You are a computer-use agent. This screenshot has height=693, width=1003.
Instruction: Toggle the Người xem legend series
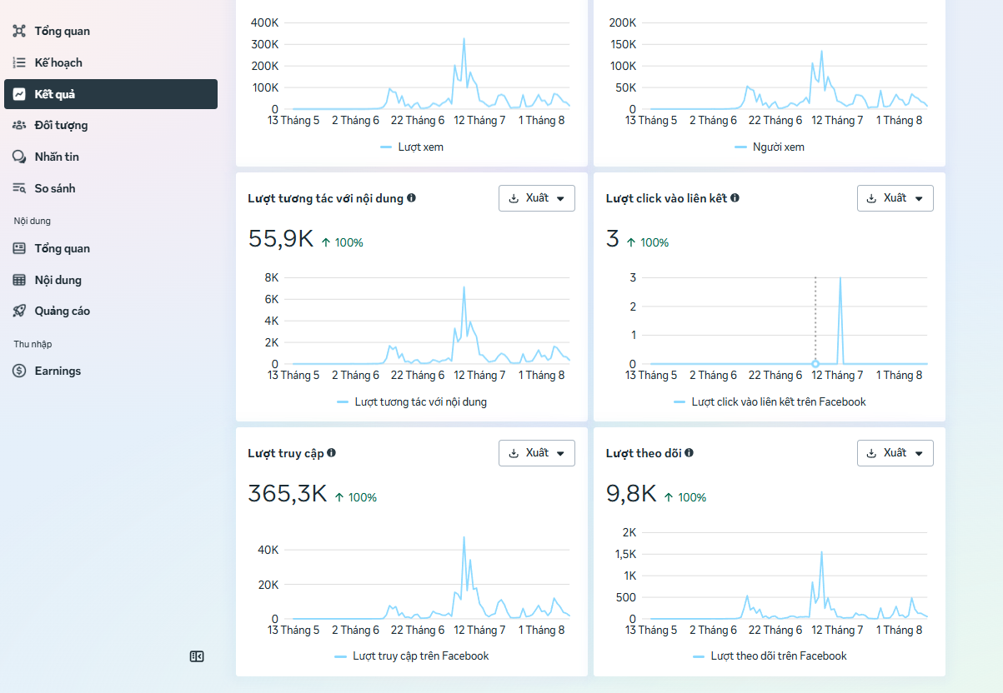[x=770, y=147]
